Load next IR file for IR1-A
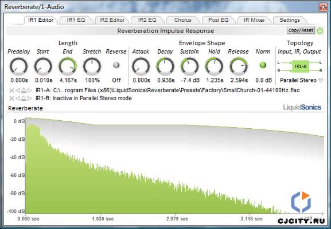 click(x=30, y=90)
